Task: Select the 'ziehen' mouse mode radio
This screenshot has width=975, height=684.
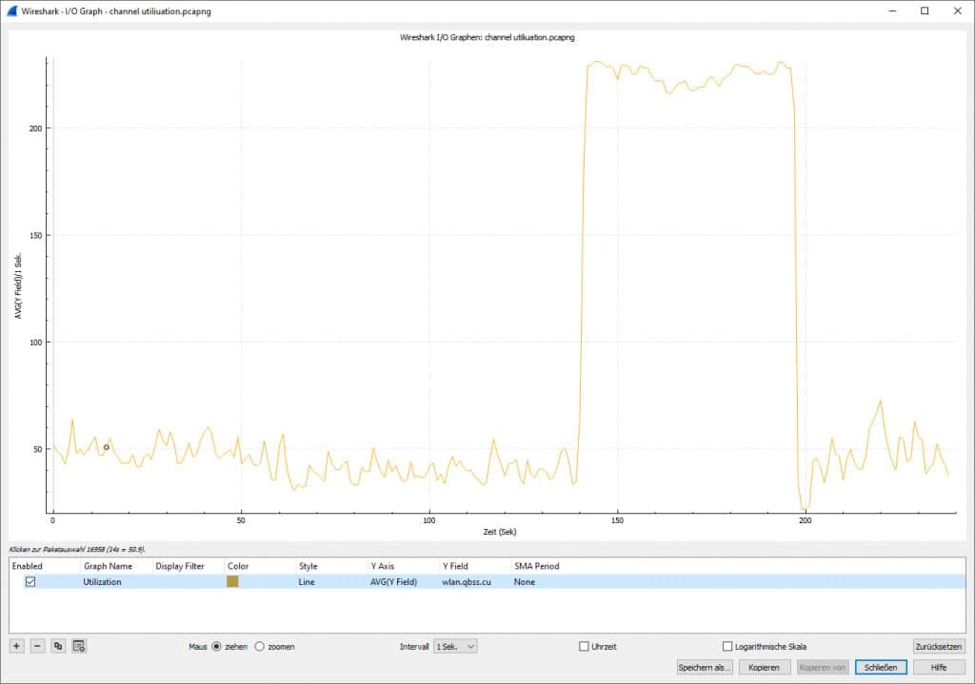Action: tap(216, 647)
